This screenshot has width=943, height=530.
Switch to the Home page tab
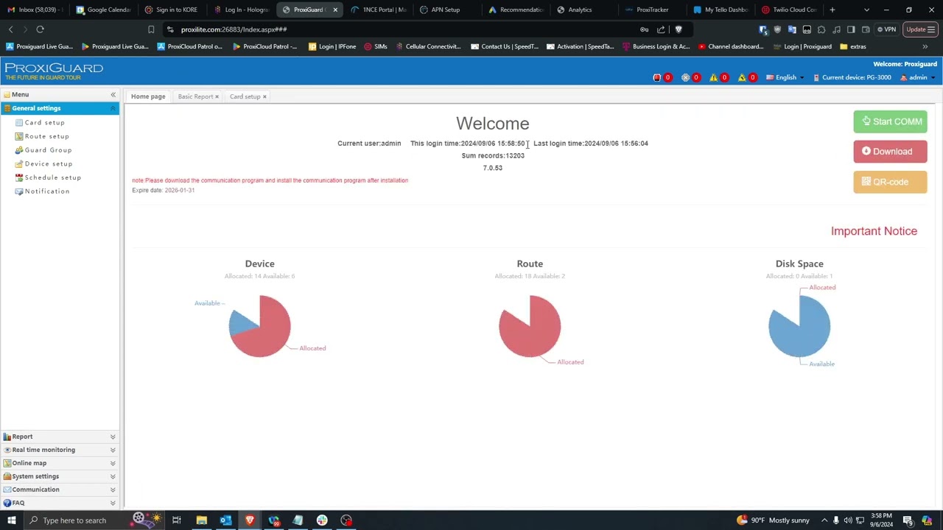(148, 96)
